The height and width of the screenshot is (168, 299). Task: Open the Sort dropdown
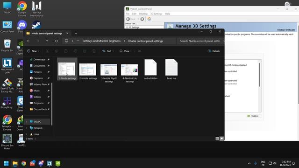(108, 51)
